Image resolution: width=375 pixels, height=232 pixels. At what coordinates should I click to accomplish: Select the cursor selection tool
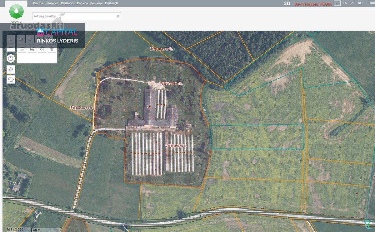click(42, 49)
